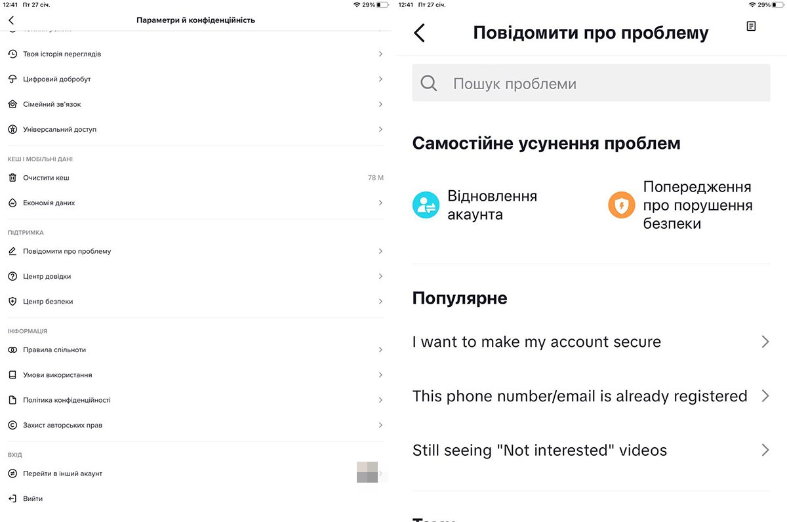Click the logout icon beside Вийти
Viewport: 787px width, 522px height.
pos(12,498)
